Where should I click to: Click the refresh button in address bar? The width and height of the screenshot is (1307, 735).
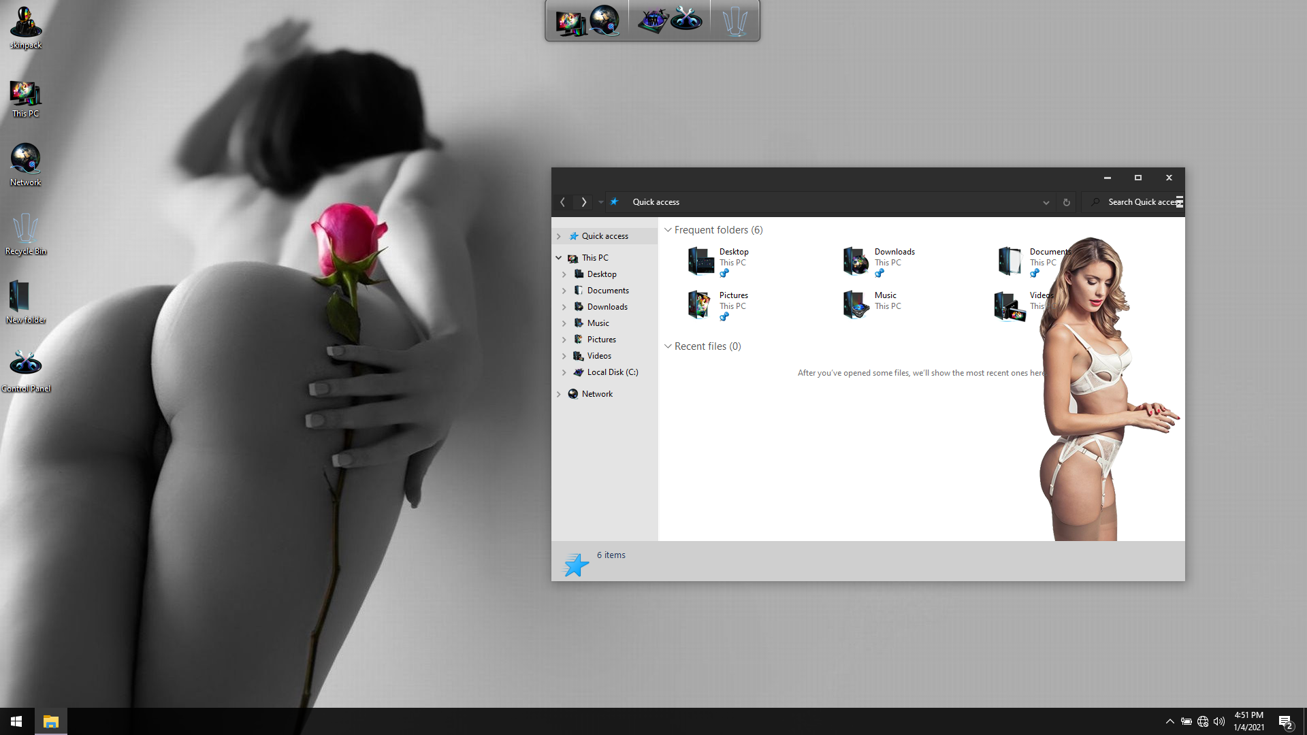(1067, 202)
